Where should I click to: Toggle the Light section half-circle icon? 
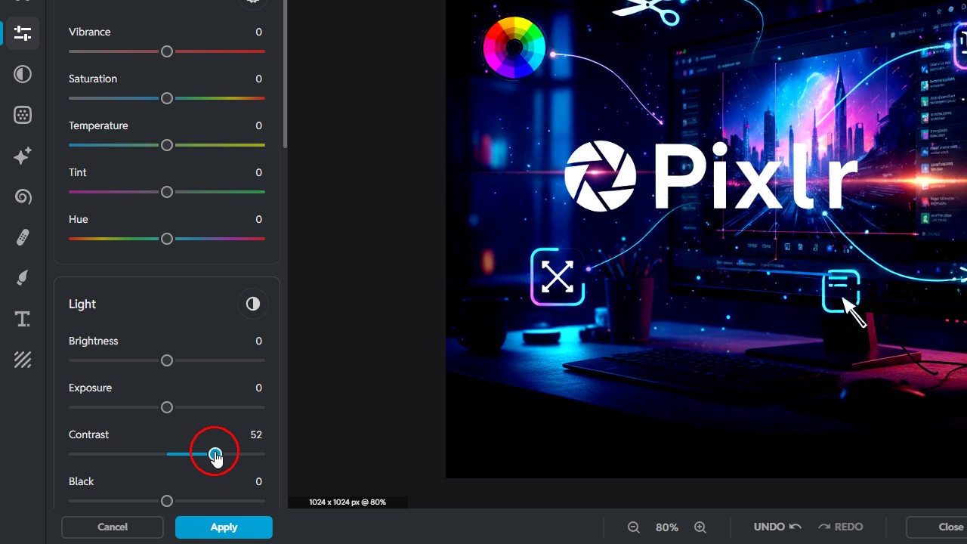click(252, 304)
